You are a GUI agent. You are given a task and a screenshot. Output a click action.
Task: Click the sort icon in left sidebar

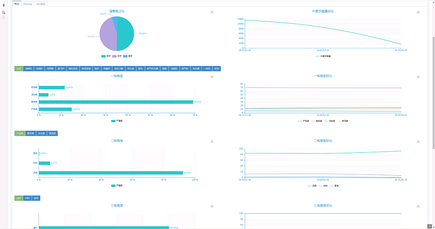click(x=4, y=12)
